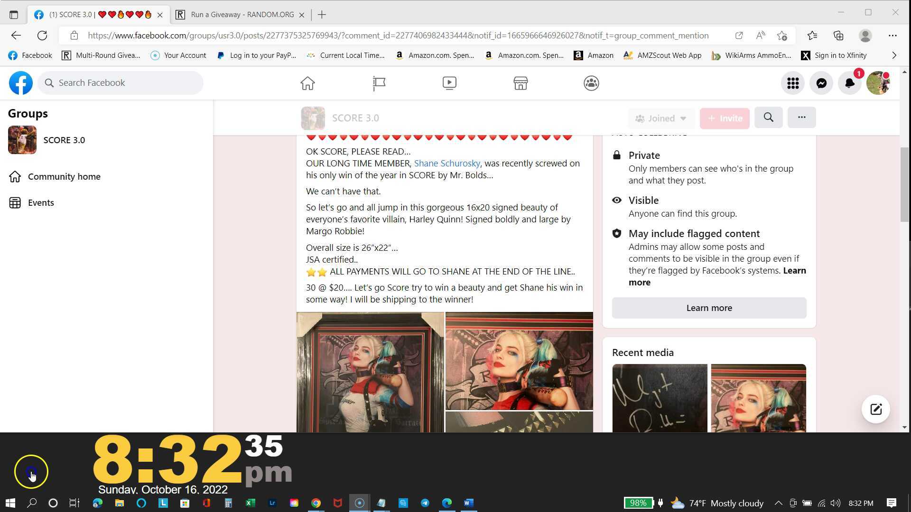The image size is (911, 512).
Task: Click the Search Facebook input field
Action: point(121,82)
